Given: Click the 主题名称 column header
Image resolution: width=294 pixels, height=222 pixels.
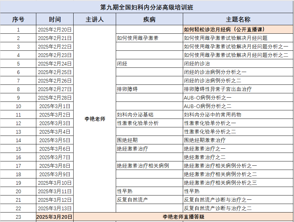Looking at the screenshot, I should click(238, 19).
